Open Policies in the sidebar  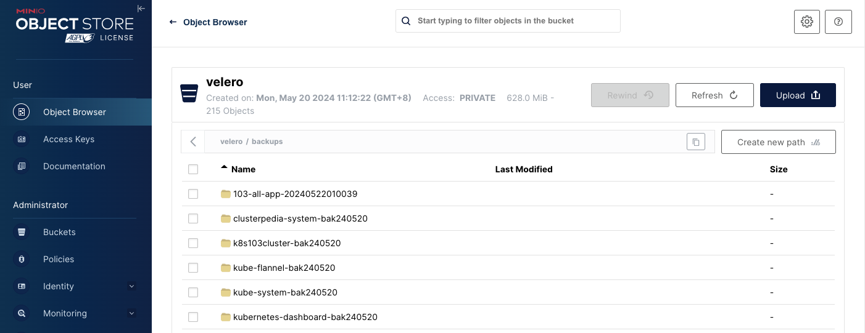[x=76, y=259]
